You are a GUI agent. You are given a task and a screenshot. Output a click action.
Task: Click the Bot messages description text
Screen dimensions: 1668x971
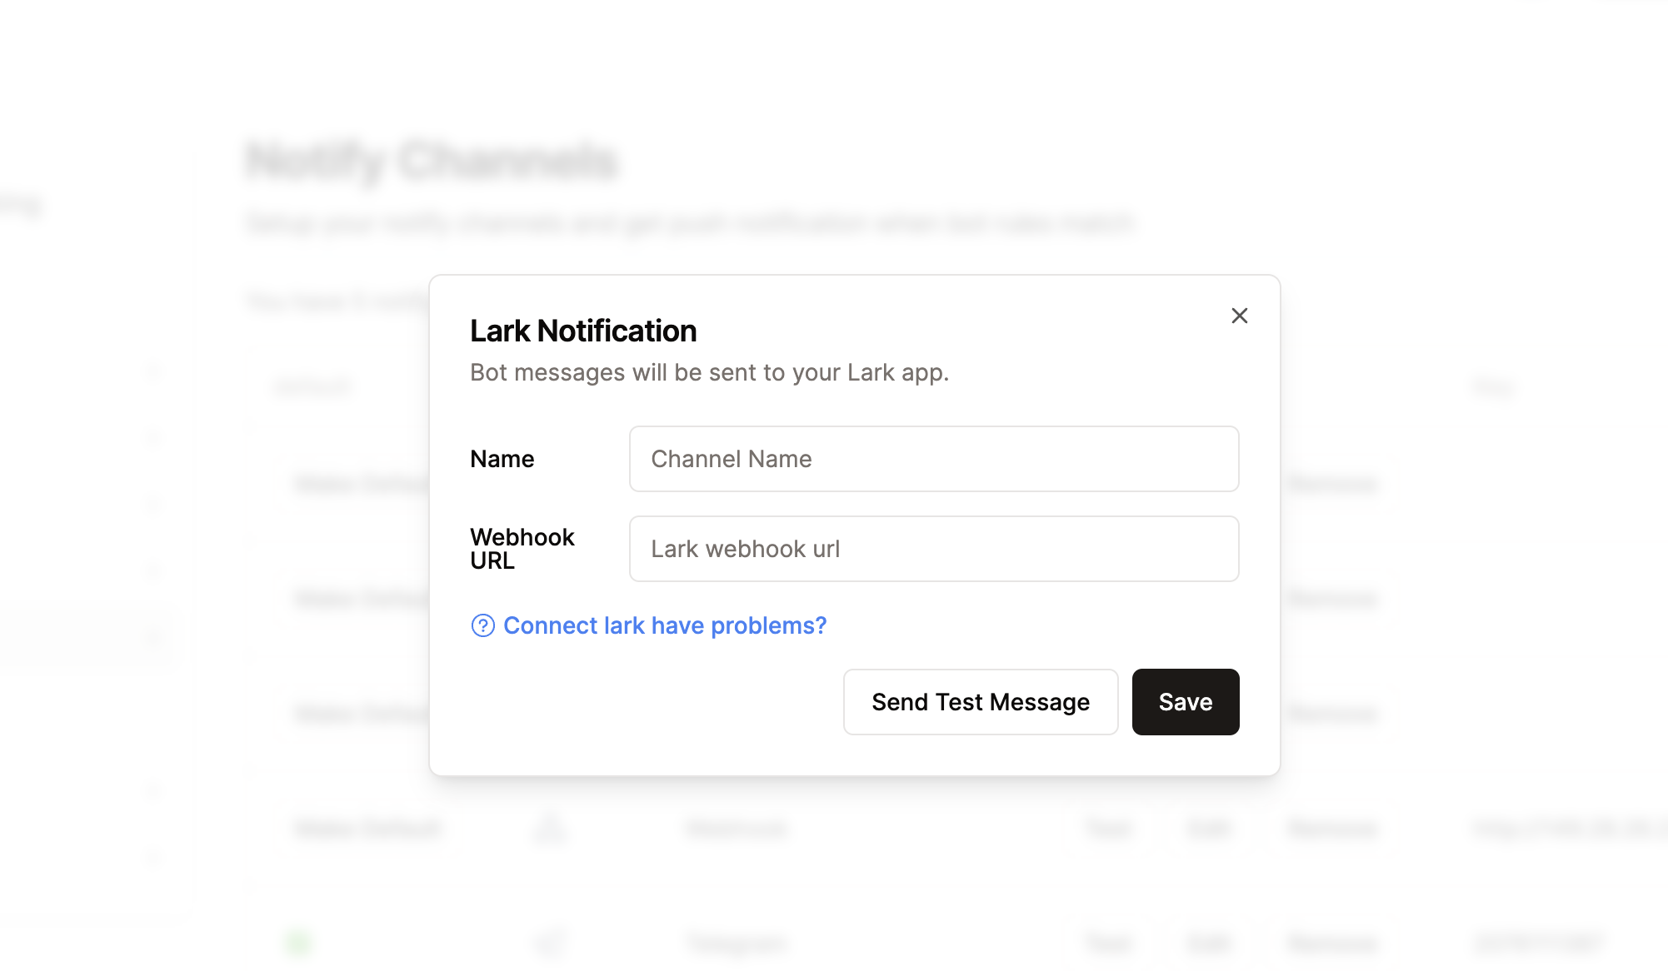709,372
